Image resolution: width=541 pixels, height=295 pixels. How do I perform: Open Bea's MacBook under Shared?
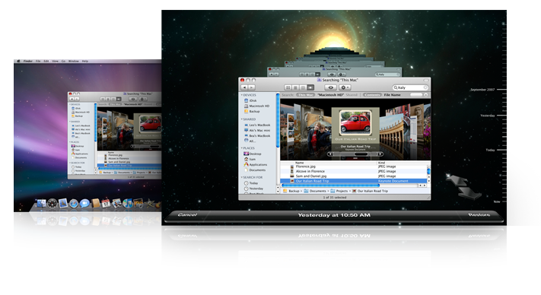tap(257, 136)
